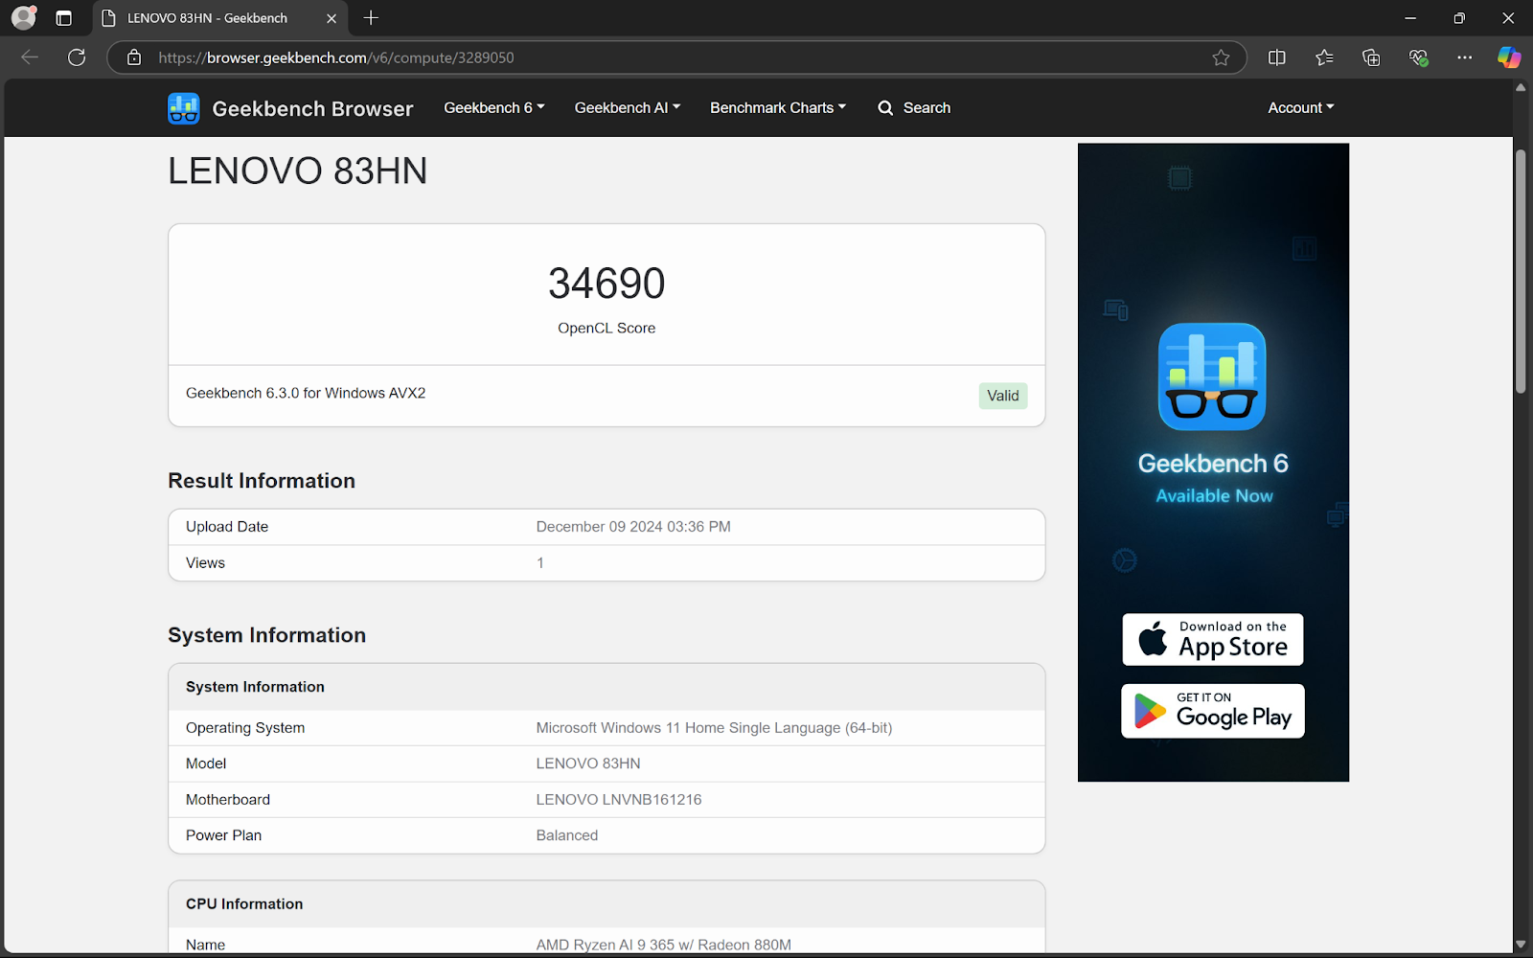
Task: Open split screen view
Action: [x=1276, y=57]
